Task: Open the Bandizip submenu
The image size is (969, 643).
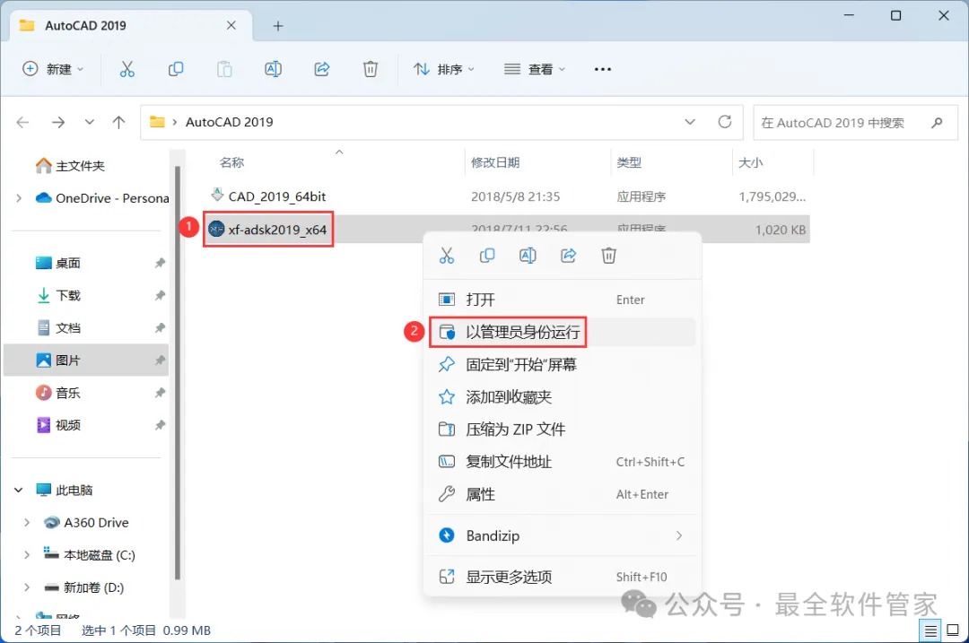Action: (563, 535)
